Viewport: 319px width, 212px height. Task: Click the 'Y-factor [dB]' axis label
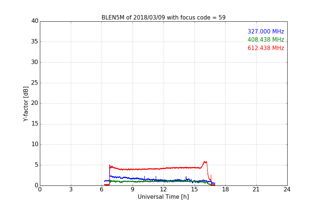point(25,104)
